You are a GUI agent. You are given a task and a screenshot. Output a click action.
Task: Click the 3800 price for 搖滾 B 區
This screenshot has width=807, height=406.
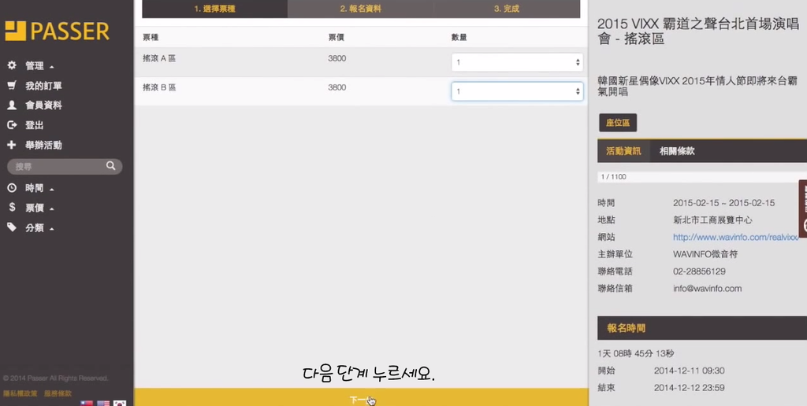pyautogui.click(x=337, y=88)
